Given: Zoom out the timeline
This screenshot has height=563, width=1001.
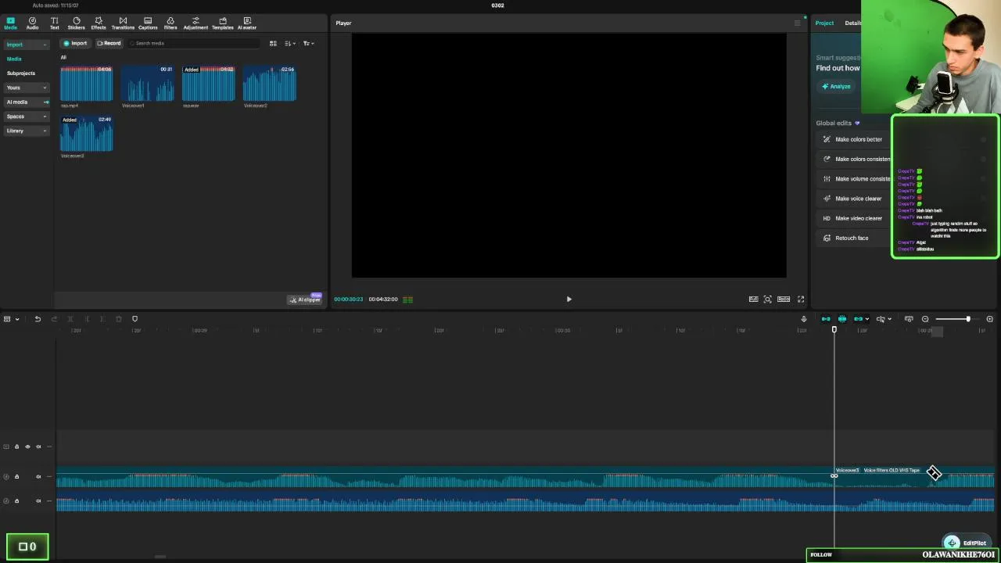Looking at the screenshot, I should 925,319.
